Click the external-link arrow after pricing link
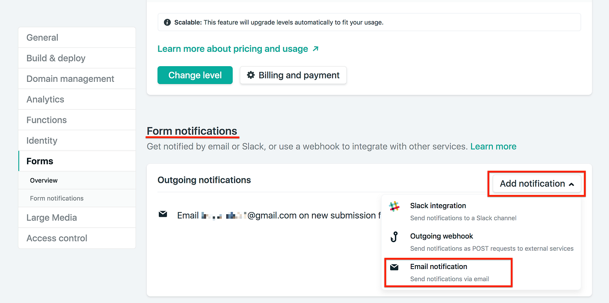The width and height of the screenshot is (609, 303). click(316, 48)
